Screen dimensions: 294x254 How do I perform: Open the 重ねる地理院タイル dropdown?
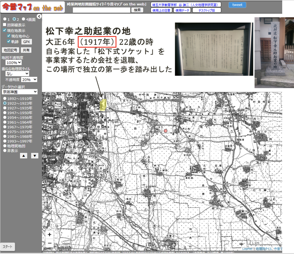(17, 74)
